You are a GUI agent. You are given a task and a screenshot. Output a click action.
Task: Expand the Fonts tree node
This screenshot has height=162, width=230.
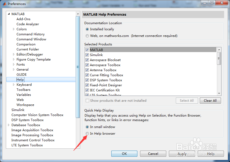(14, 64)
